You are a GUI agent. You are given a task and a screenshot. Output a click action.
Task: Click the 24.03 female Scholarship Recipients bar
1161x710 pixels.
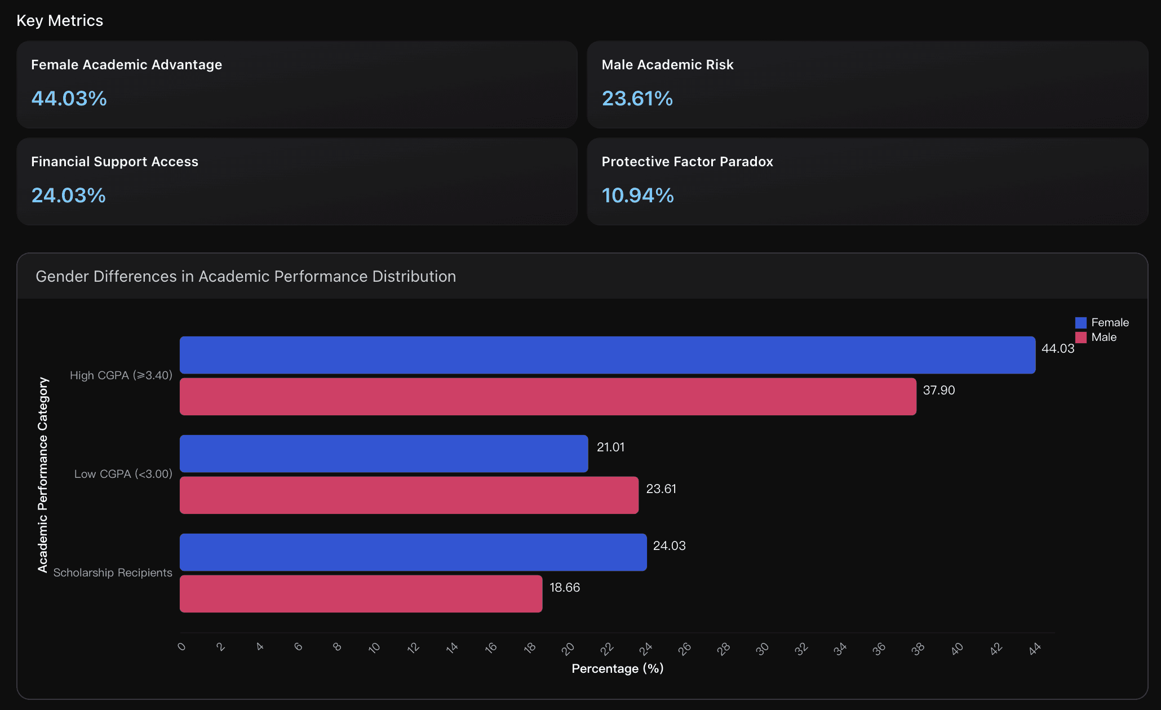(x=413, y=552)
